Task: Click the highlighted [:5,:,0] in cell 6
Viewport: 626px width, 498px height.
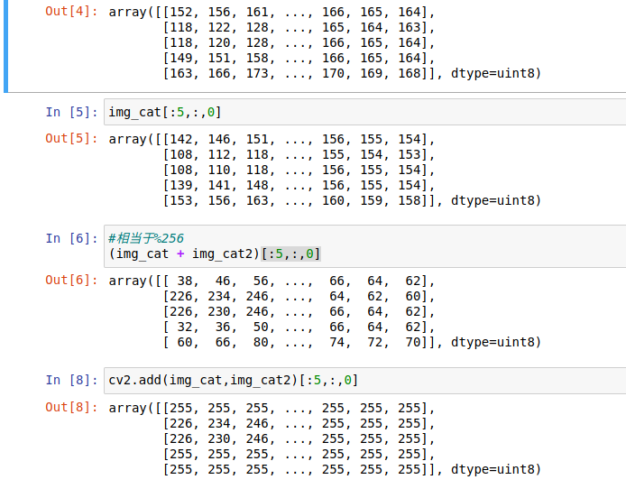Action: [x=290, y=254]
